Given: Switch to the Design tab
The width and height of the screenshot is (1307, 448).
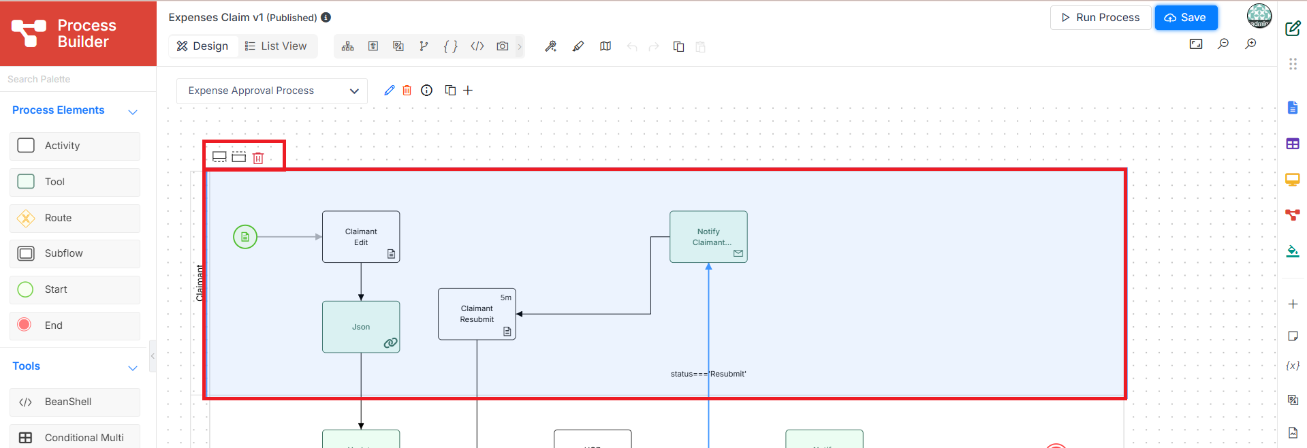Looking at the screenshot, I should 202,46.
